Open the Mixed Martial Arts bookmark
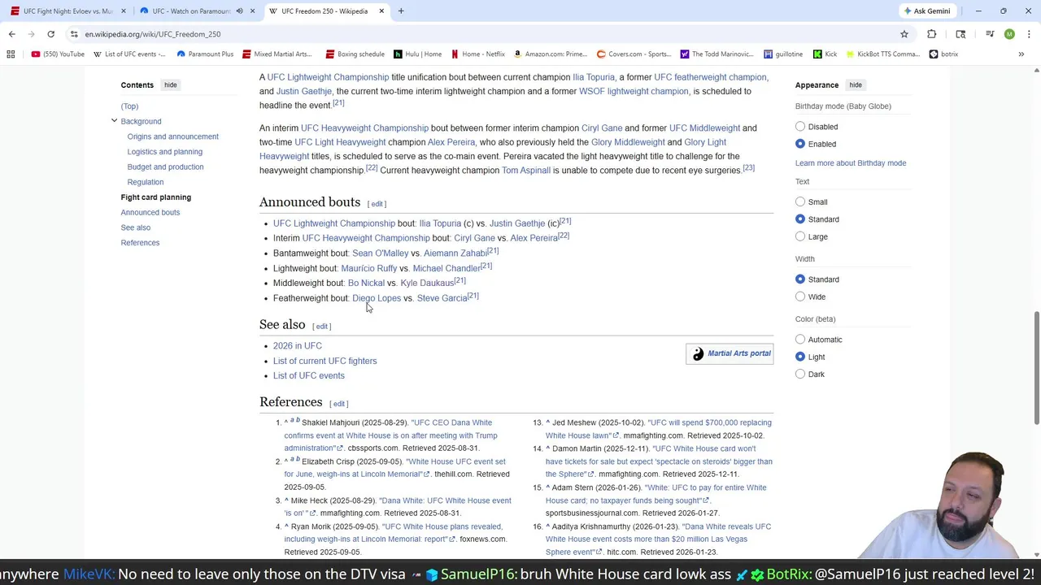The height and width of the screenshot is (585, 1041). [277, 54]
